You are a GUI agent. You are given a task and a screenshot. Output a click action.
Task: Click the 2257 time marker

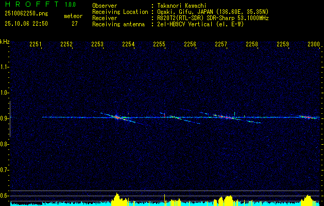tap(221, 44)
